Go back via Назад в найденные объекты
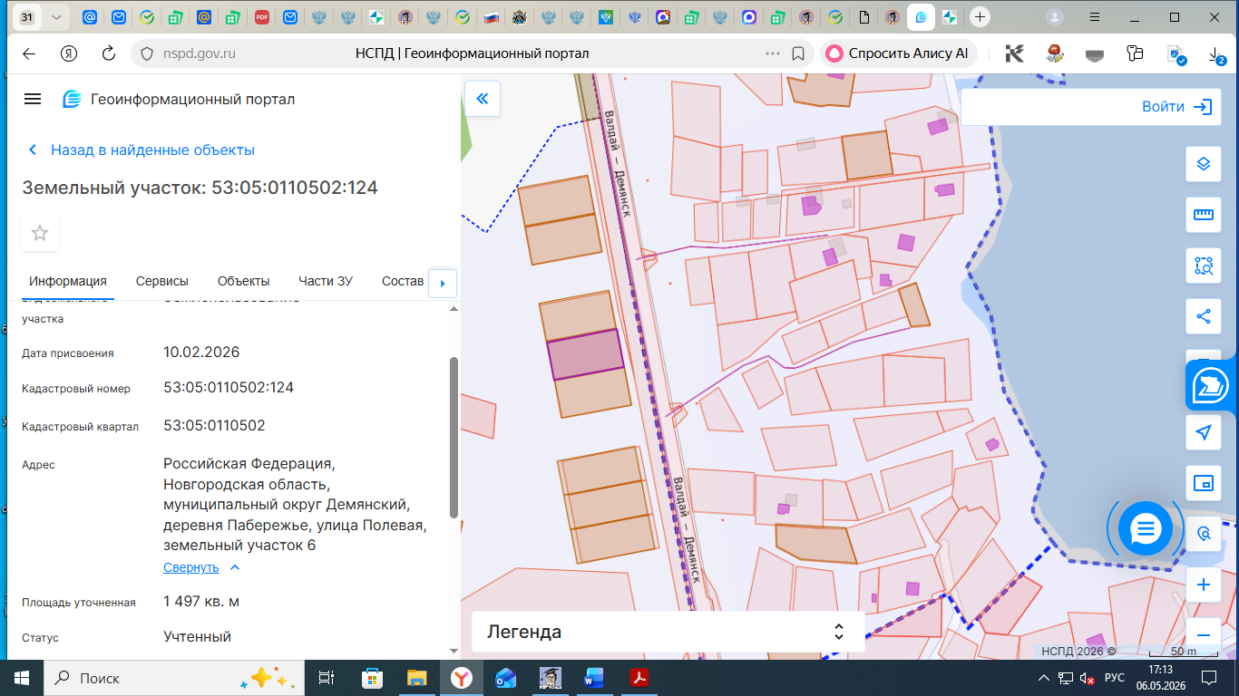This screenshot has width=1239, height=696. pos(141,150)
